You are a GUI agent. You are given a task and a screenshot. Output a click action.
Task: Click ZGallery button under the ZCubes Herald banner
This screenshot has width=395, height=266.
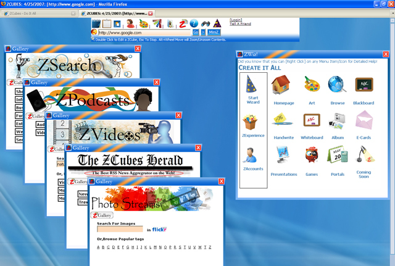tap(78, 181)
